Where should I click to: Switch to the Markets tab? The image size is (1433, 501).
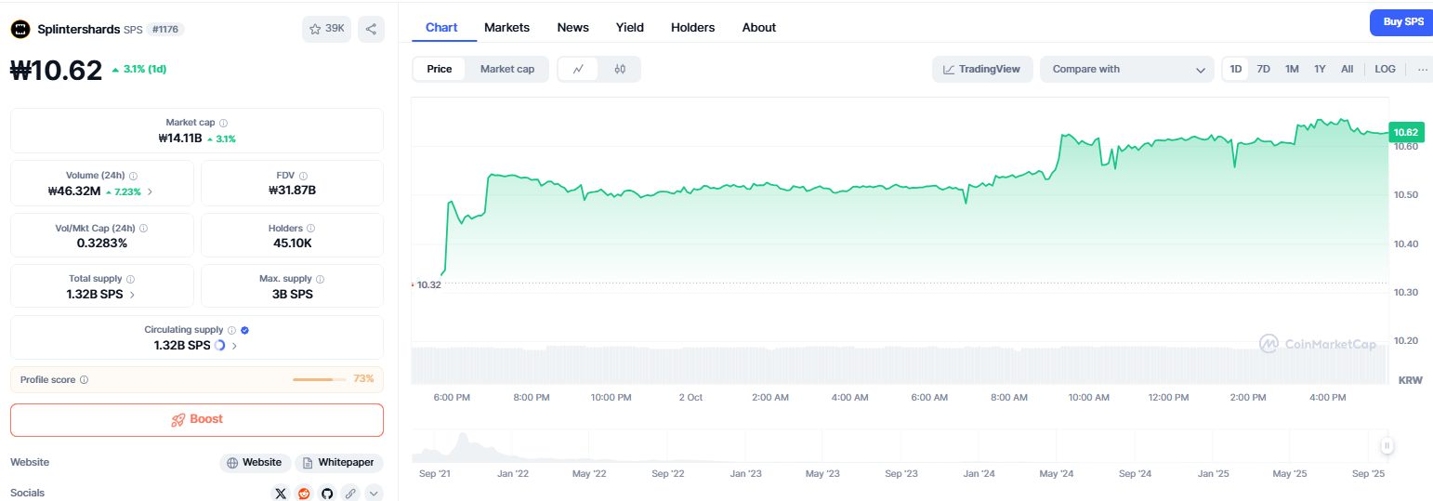tap(506, 28)
